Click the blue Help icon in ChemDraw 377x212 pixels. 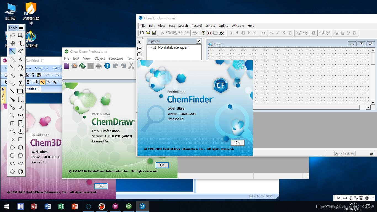107,66
